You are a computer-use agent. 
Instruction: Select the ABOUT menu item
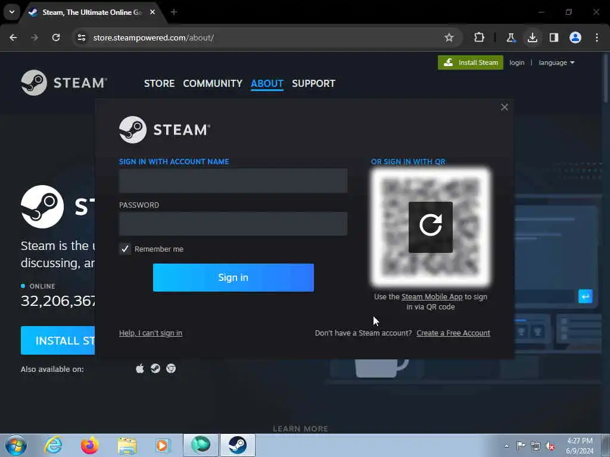coord(267,83)
